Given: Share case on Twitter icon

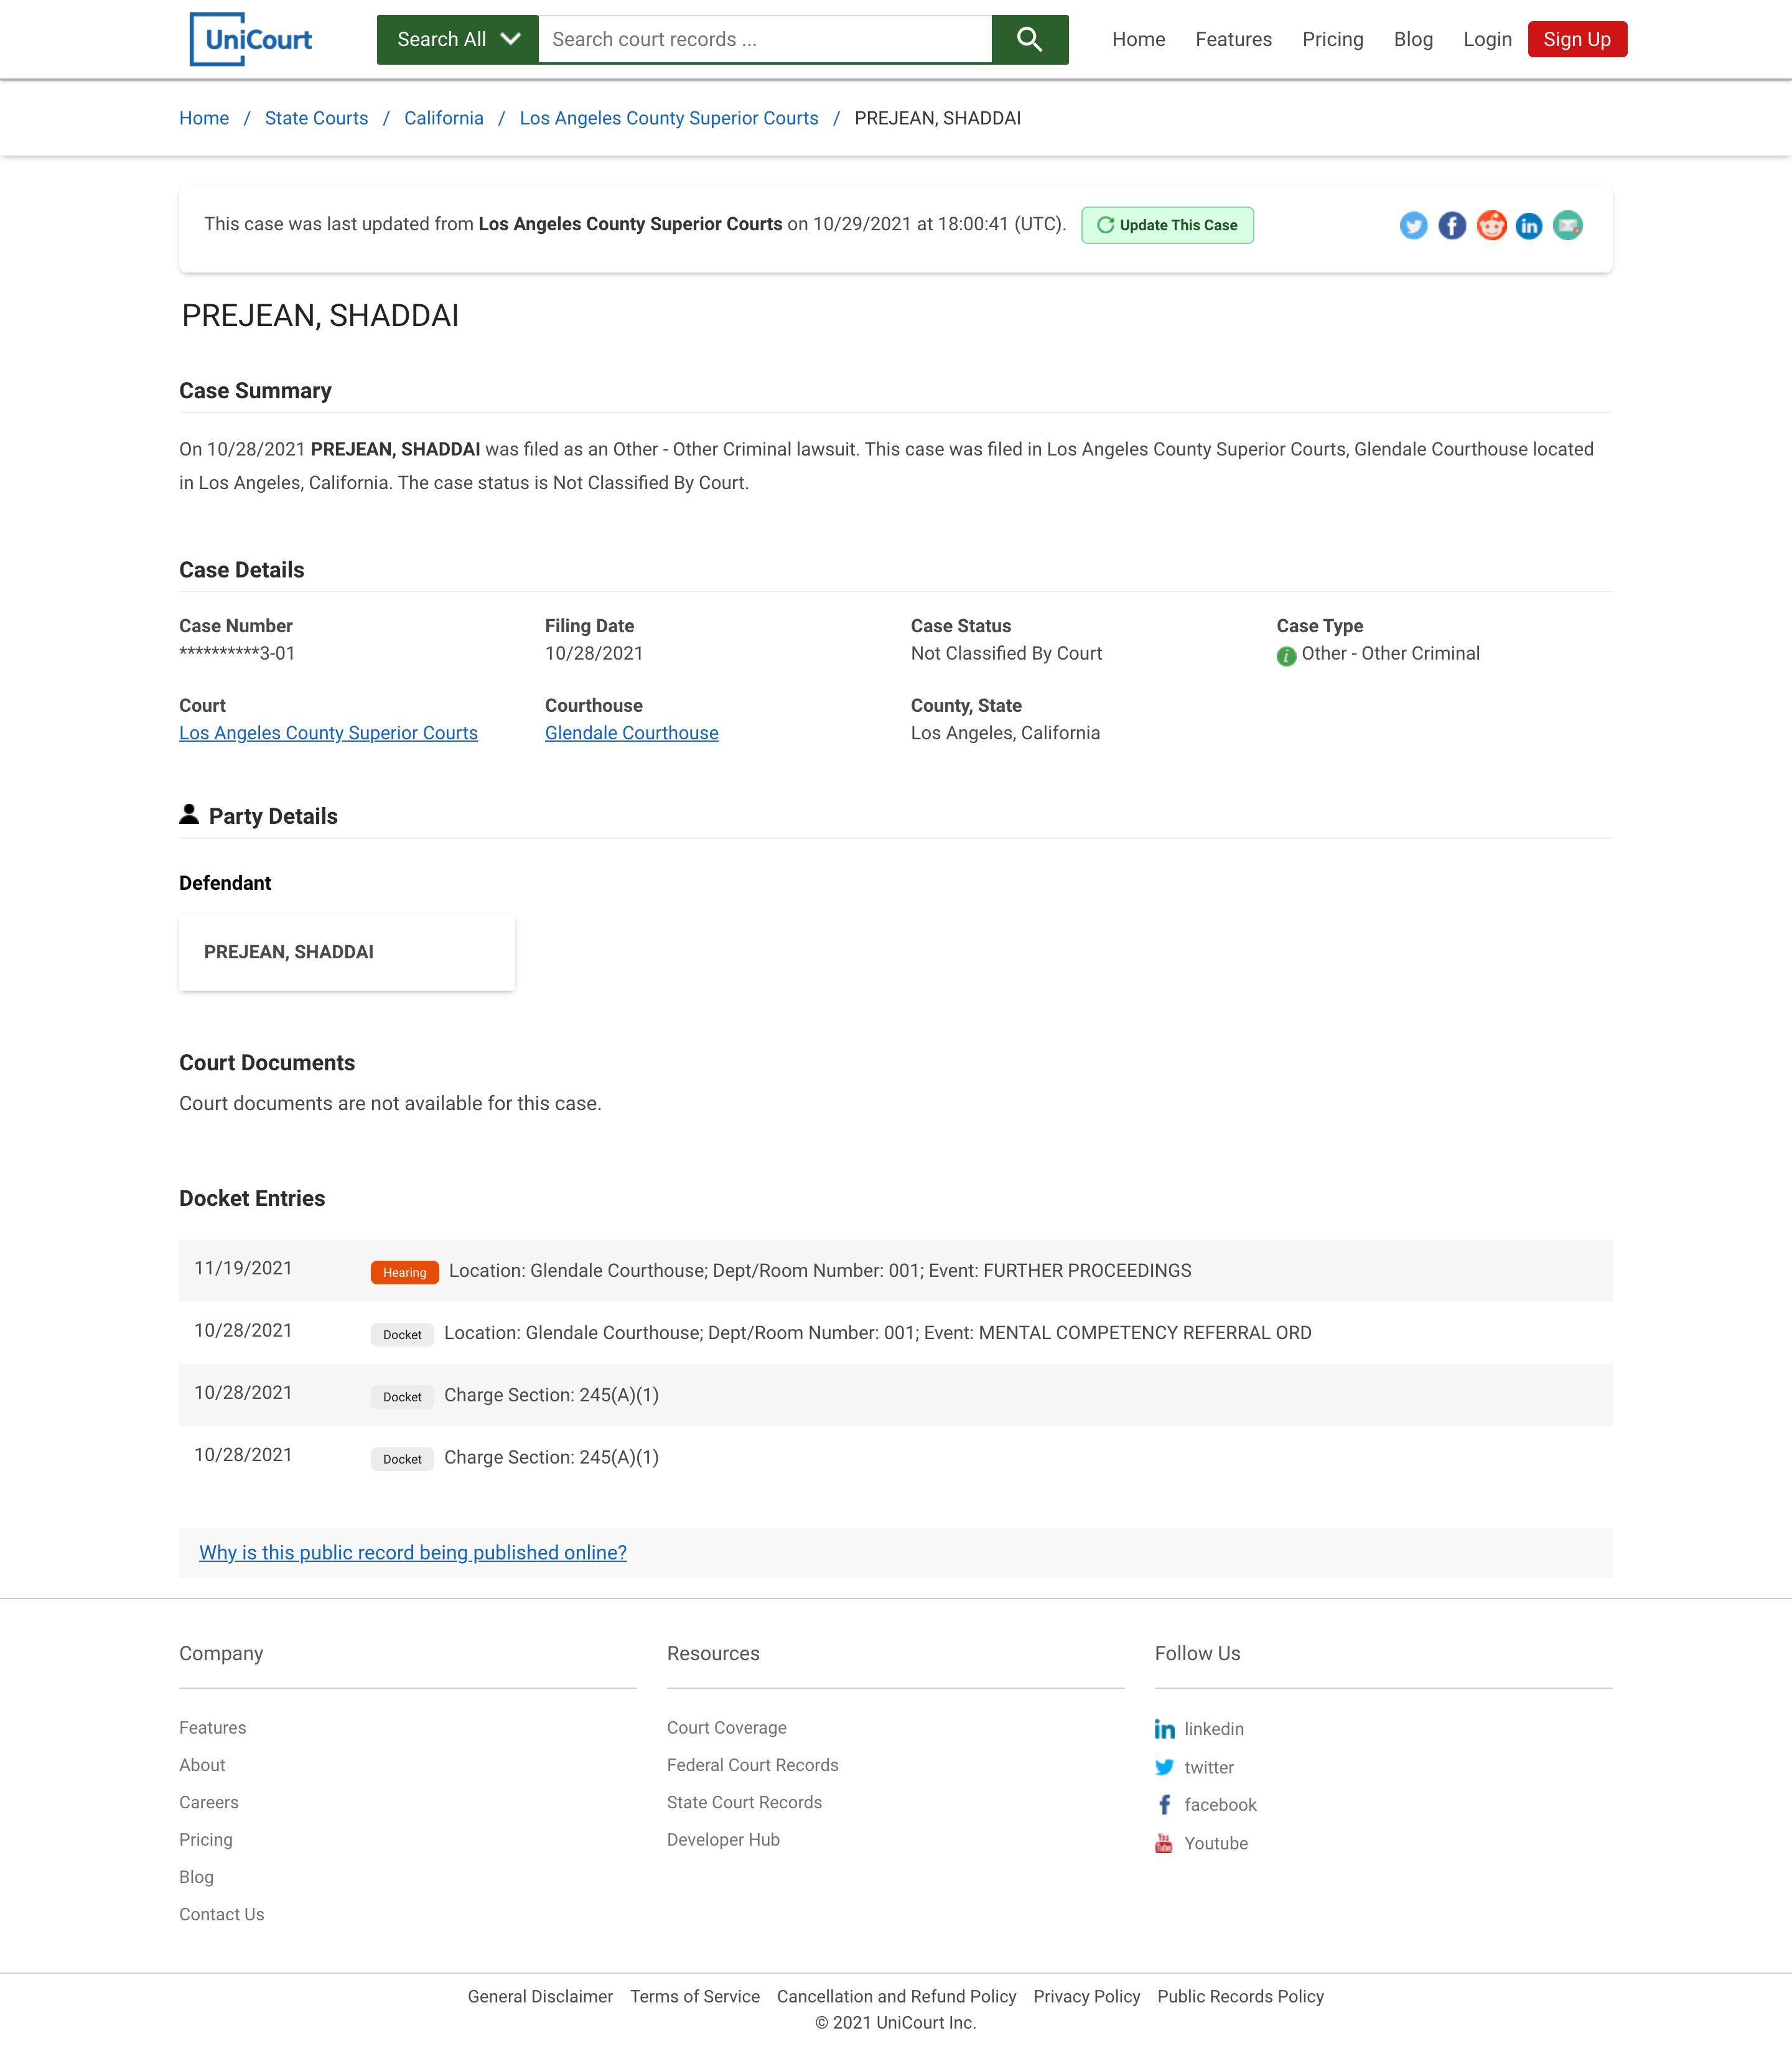Looking at the screenshot, I should (x=1413, y=225).
